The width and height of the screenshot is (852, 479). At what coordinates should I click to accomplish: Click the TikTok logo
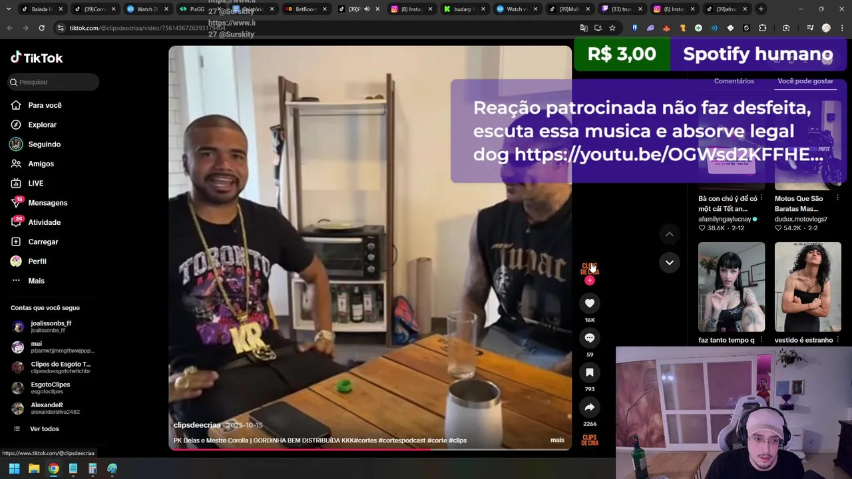(37, 58)
